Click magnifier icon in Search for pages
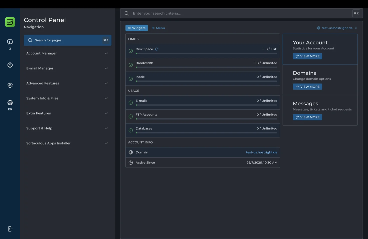The height and width of the screenshot is (239, 368). [x=30, y=40]
